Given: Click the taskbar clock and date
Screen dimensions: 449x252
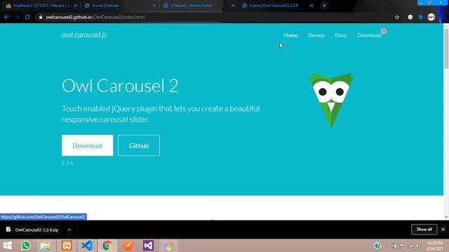Looking at the screenshot, I should tap(434, 246).
